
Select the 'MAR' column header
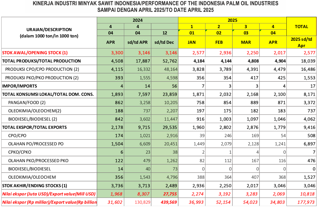(246, 42)
